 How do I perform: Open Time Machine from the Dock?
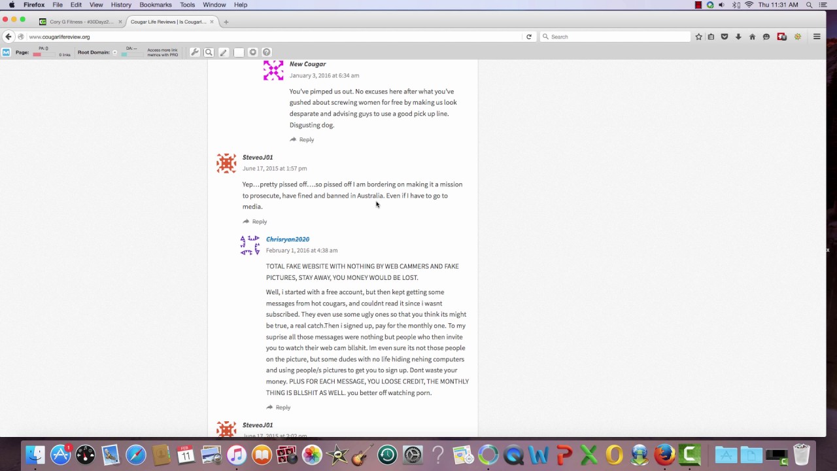click(387, 455)
